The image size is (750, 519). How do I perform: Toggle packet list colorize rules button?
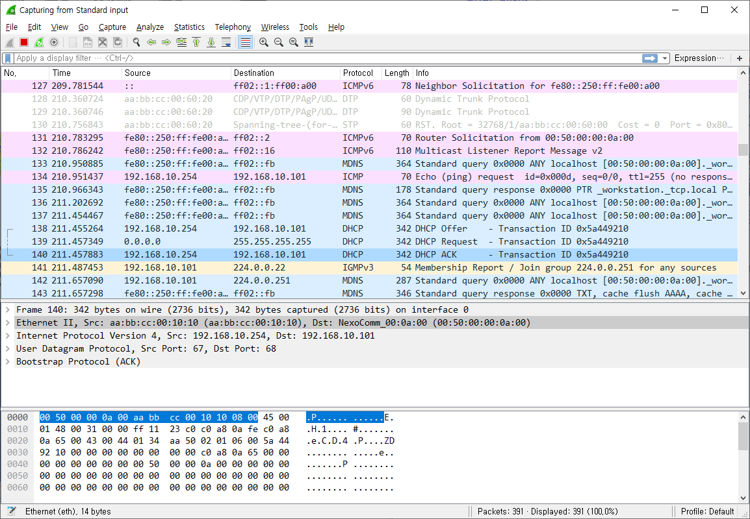click(x=246, y=43)
